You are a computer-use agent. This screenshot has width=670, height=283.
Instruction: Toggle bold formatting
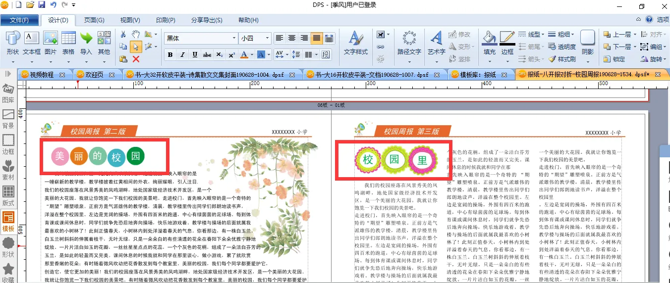[x=170, y=54]
